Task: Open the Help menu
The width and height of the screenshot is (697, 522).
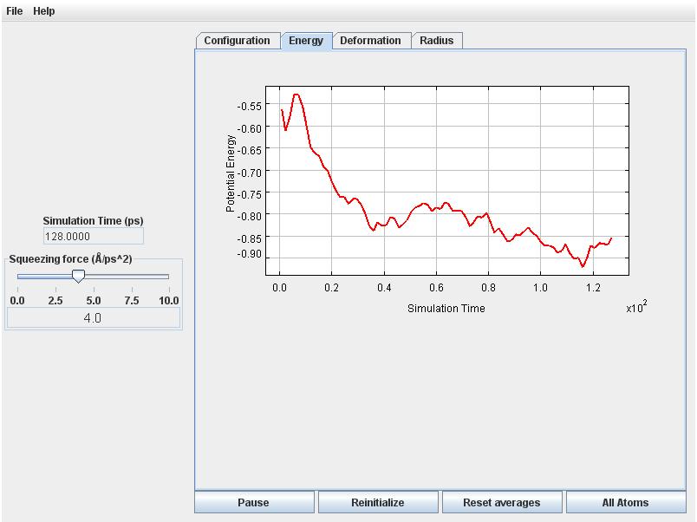Action: click(x=43, y=11)
